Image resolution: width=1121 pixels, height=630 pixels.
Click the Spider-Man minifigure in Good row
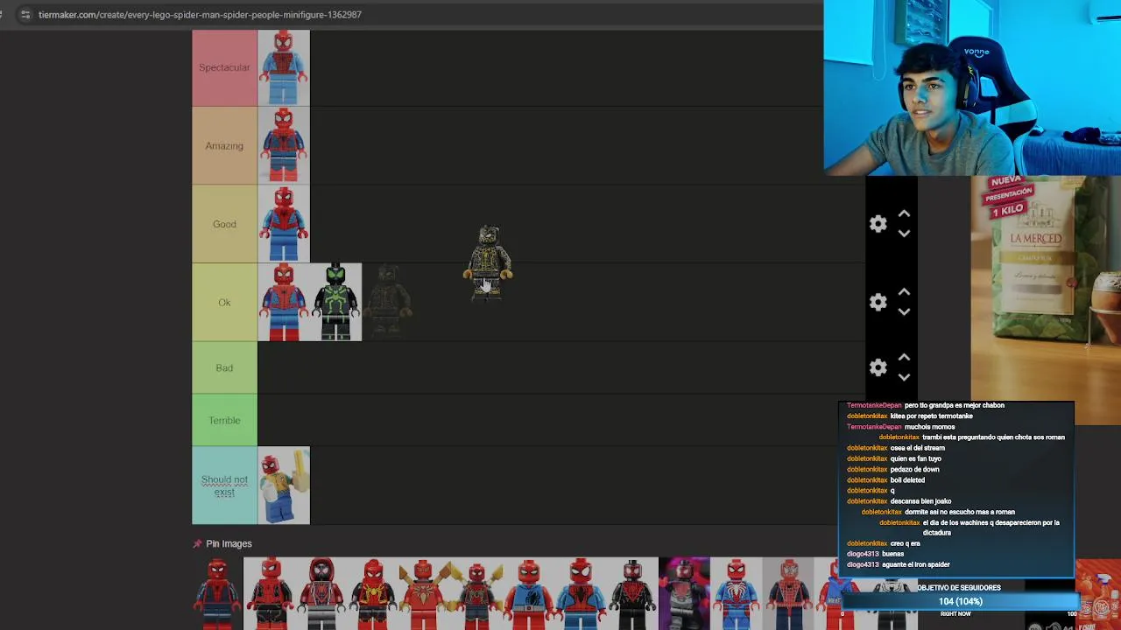click(x=283, y=224)
